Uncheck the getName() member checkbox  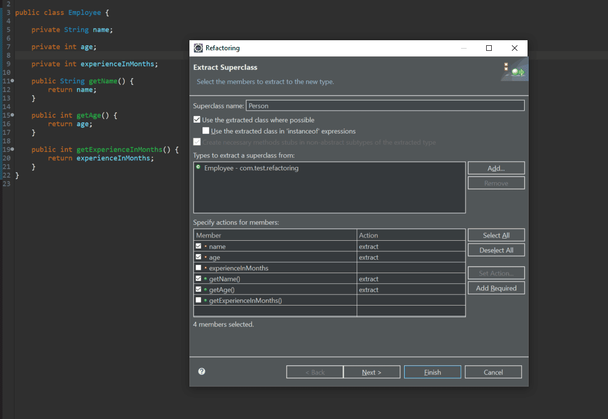(x=198, y=278)
